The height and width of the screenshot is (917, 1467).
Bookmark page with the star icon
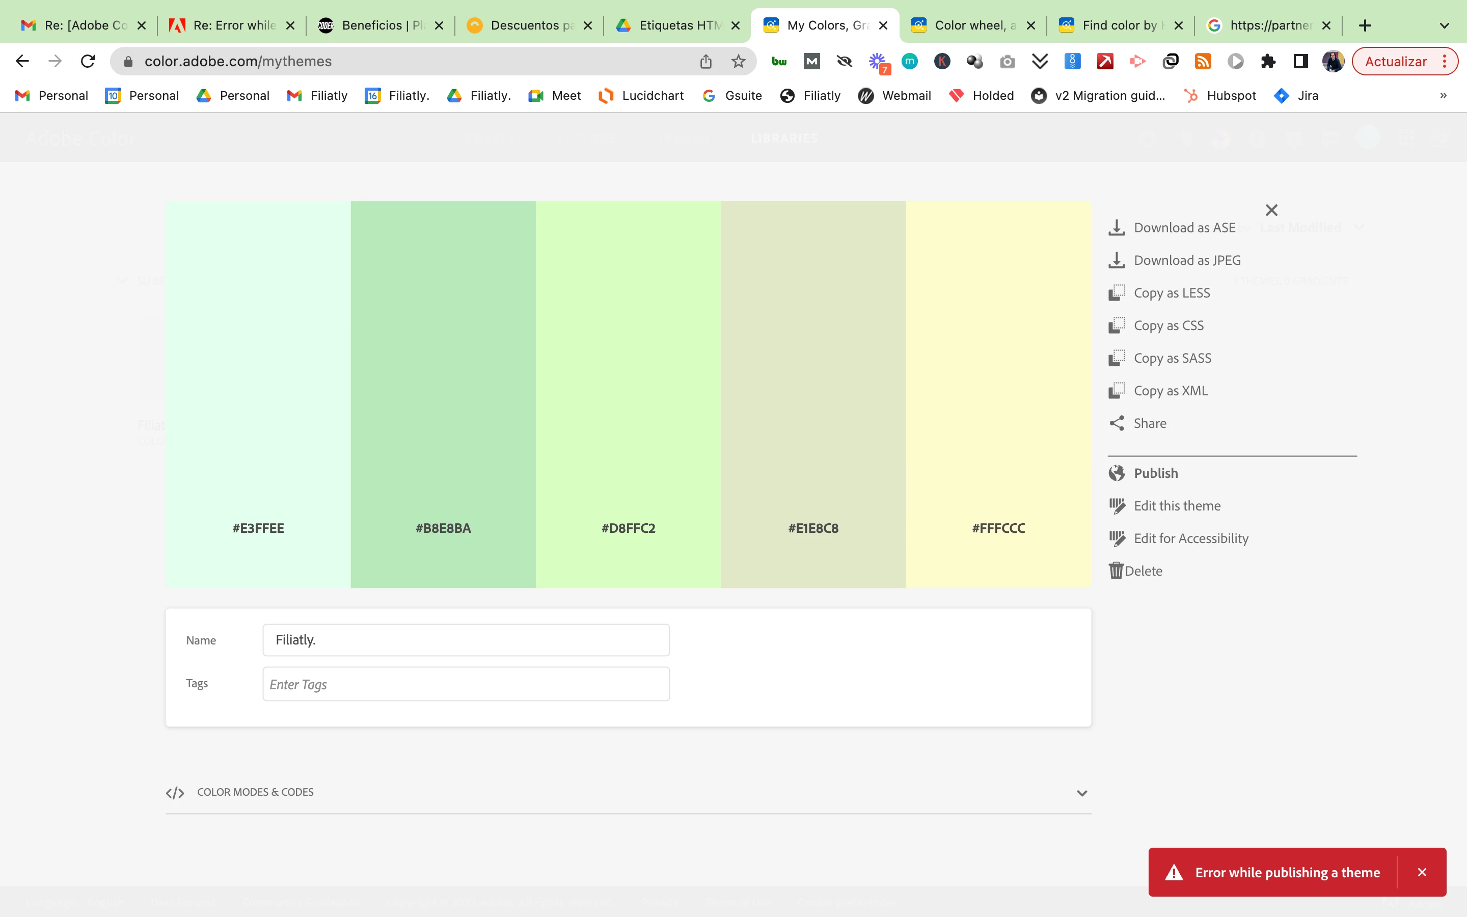pyautogui.click(x=738, y=61)
